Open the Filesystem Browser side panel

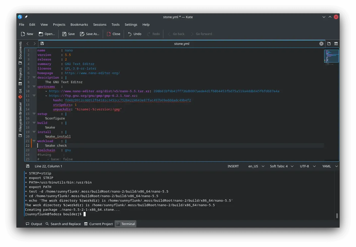(20, 119)
